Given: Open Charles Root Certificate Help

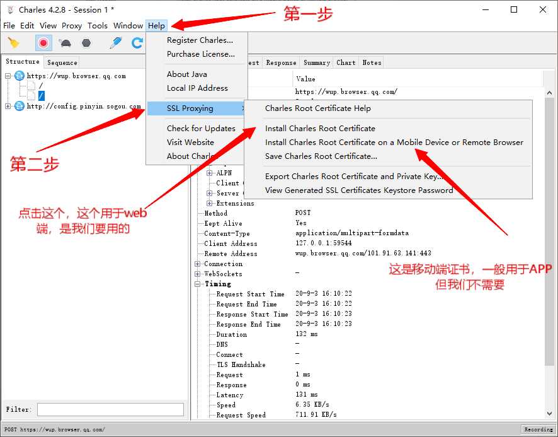Looking at the screenshot, I should 388,108.
